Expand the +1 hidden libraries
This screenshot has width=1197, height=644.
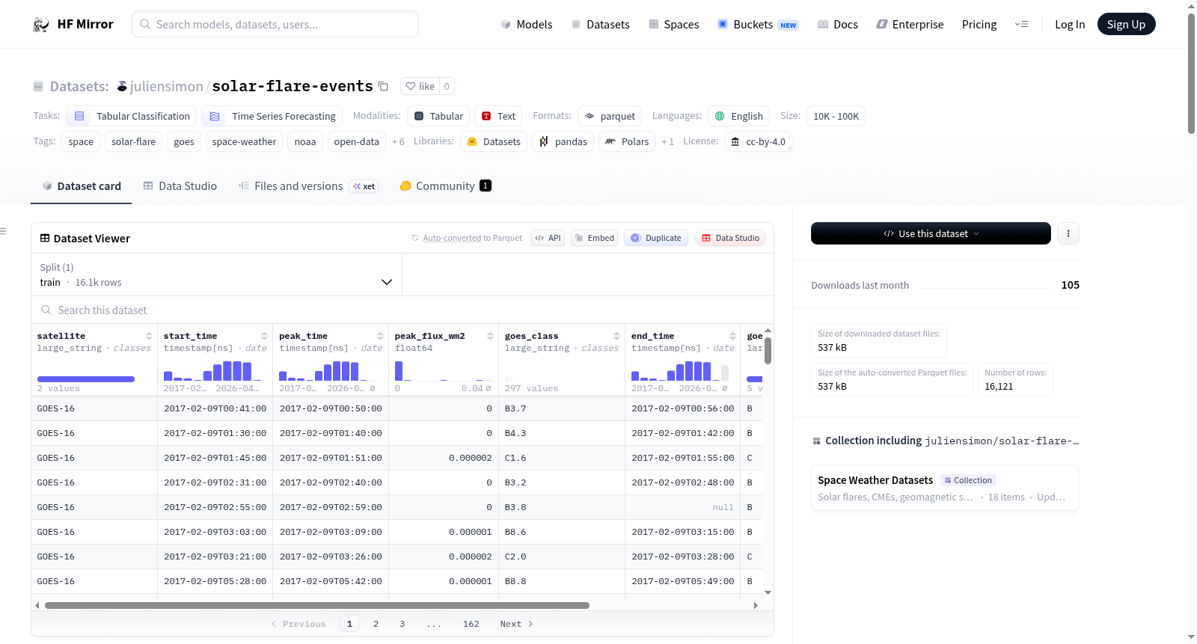click(667, 141)
